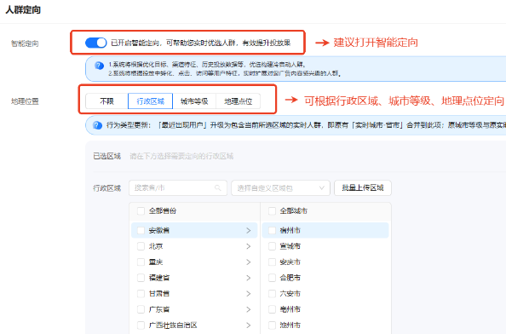The image size is (506, 334).
Task: Click the 批量上传区域 button
Action: click(363, 187)
